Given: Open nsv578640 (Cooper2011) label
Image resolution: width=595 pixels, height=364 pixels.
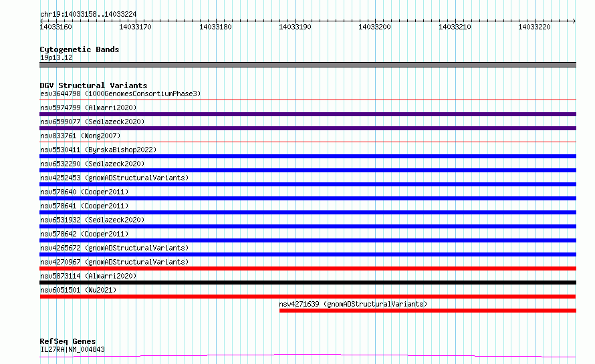Looking at the screenshot, I should click(x=84, y=192).
